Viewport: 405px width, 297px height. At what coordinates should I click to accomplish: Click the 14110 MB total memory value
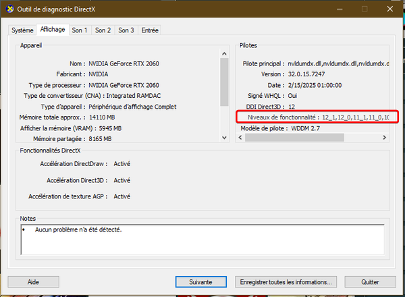[x=102, y=117]
